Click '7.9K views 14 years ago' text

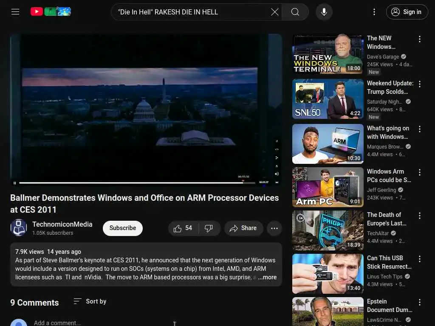click(x=48, y=252)
